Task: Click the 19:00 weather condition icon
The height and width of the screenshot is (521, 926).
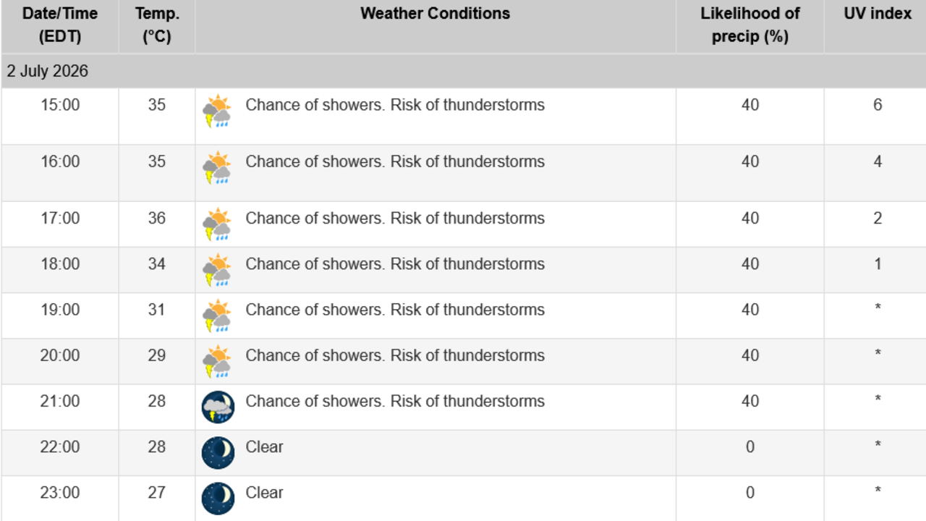Action: pos(217,315)
